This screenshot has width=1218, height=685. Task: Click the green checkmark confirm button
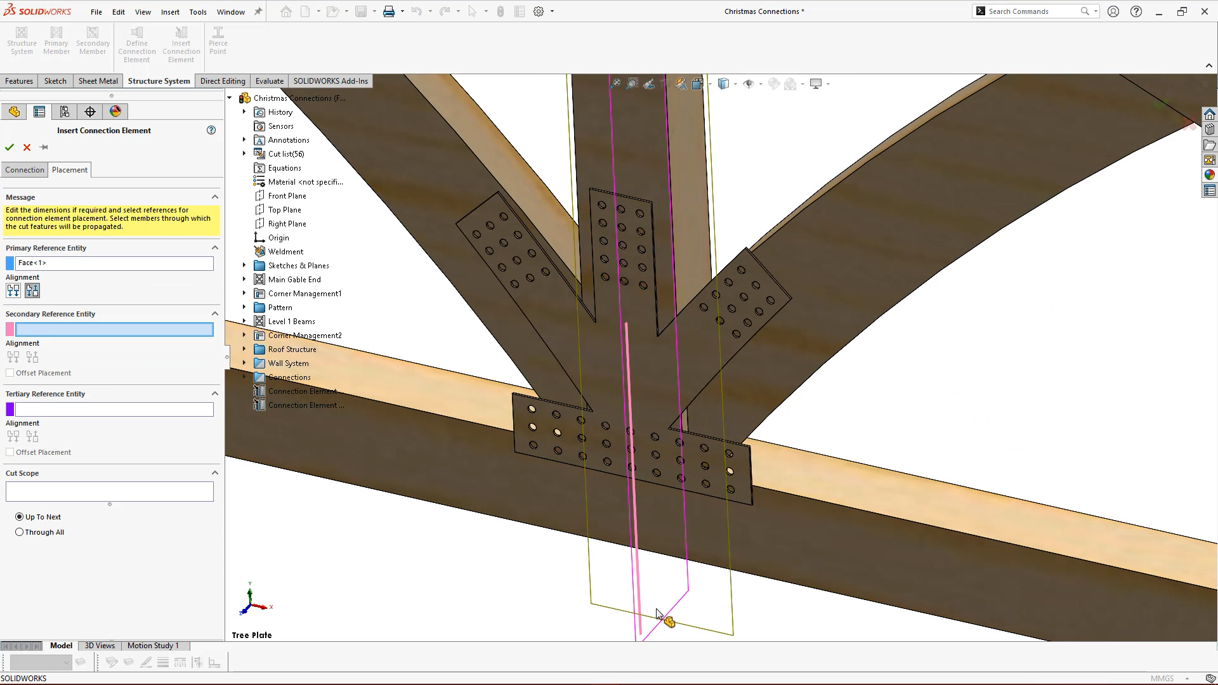[x=10, y=147]
